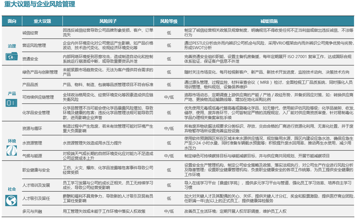The width and height of the screenshot is (357, 218).
Task: Select the 产品 category label
Action: (12, 94)
